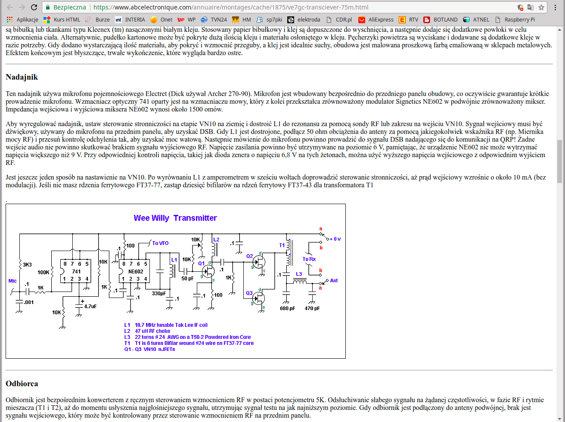Click the blocked content shield icon
This screenshot has height=422, width=565.
[520, 7]
